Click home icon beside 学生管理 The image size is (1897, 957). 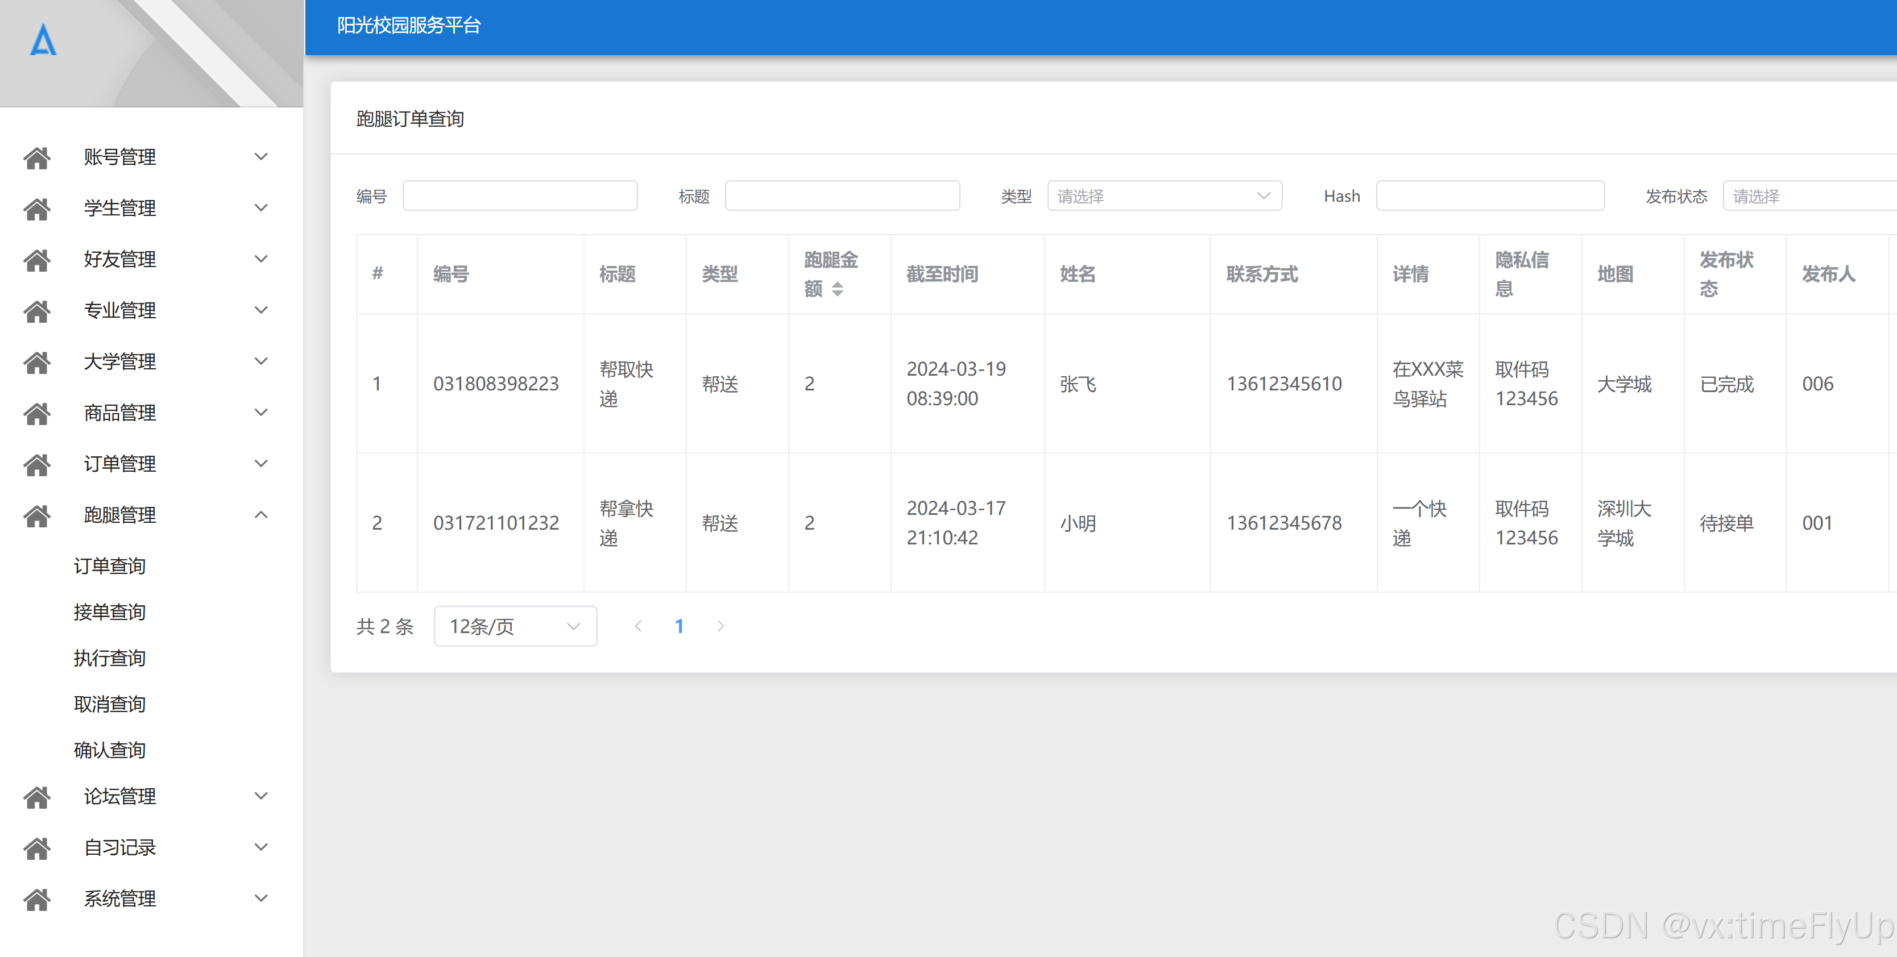(x=37, y=209)
